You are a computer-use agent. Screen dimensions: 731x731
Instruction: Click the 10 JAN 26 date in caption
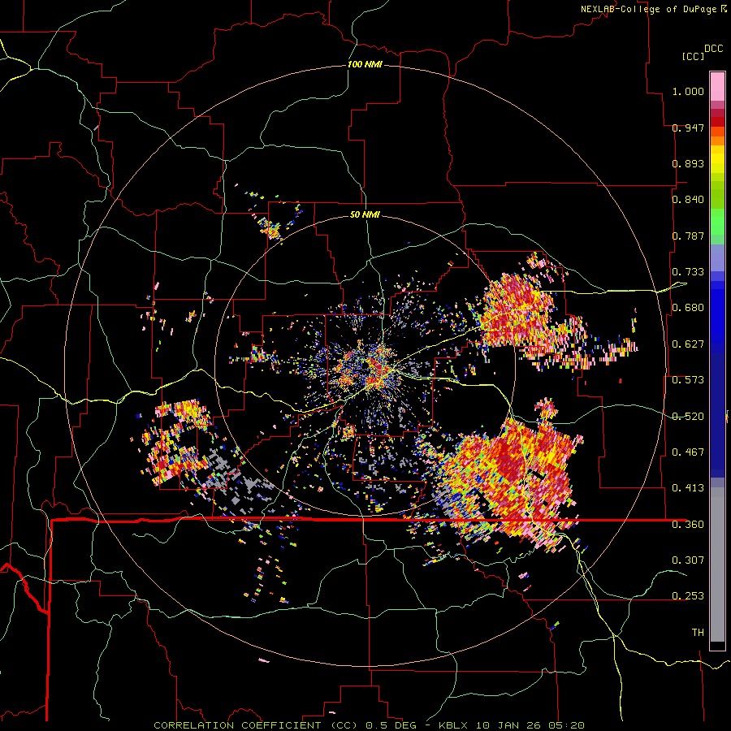tap(509, 725)
